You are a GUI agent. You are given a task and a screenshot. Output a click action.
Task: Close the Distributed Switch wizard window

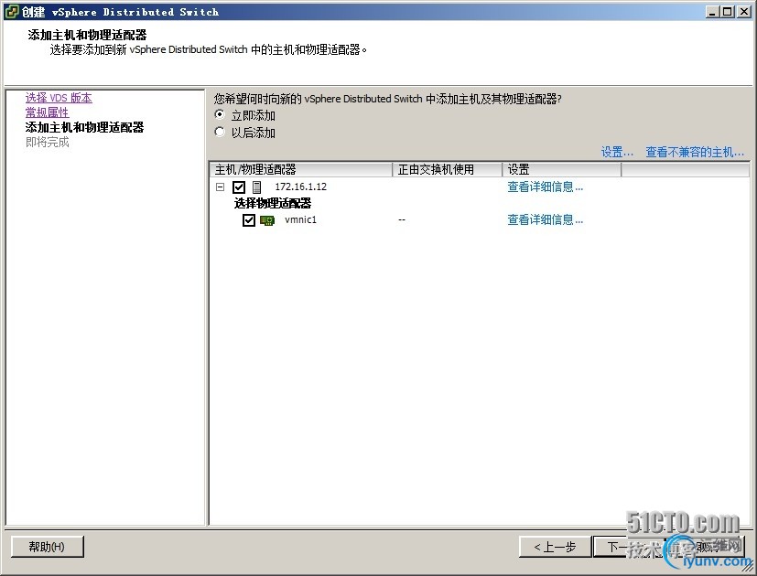(744, 12)
